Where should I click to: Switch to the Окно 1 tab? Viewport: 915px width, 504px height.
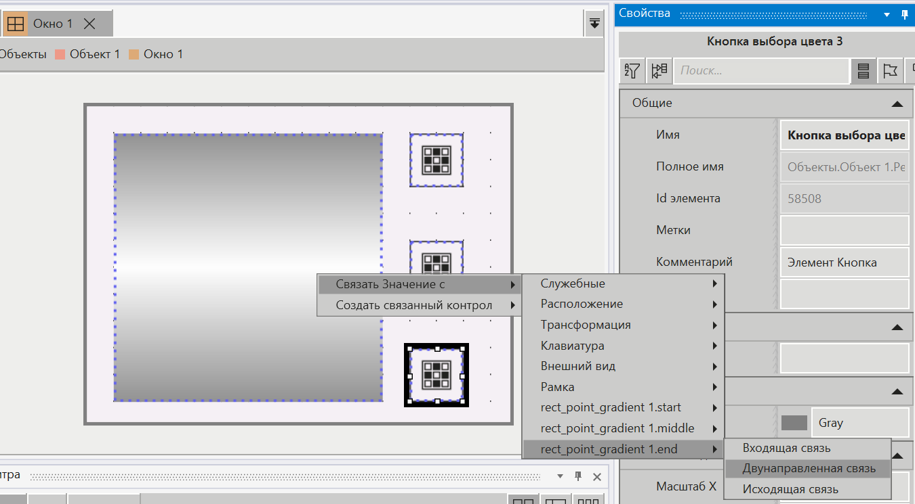point(53,24)
